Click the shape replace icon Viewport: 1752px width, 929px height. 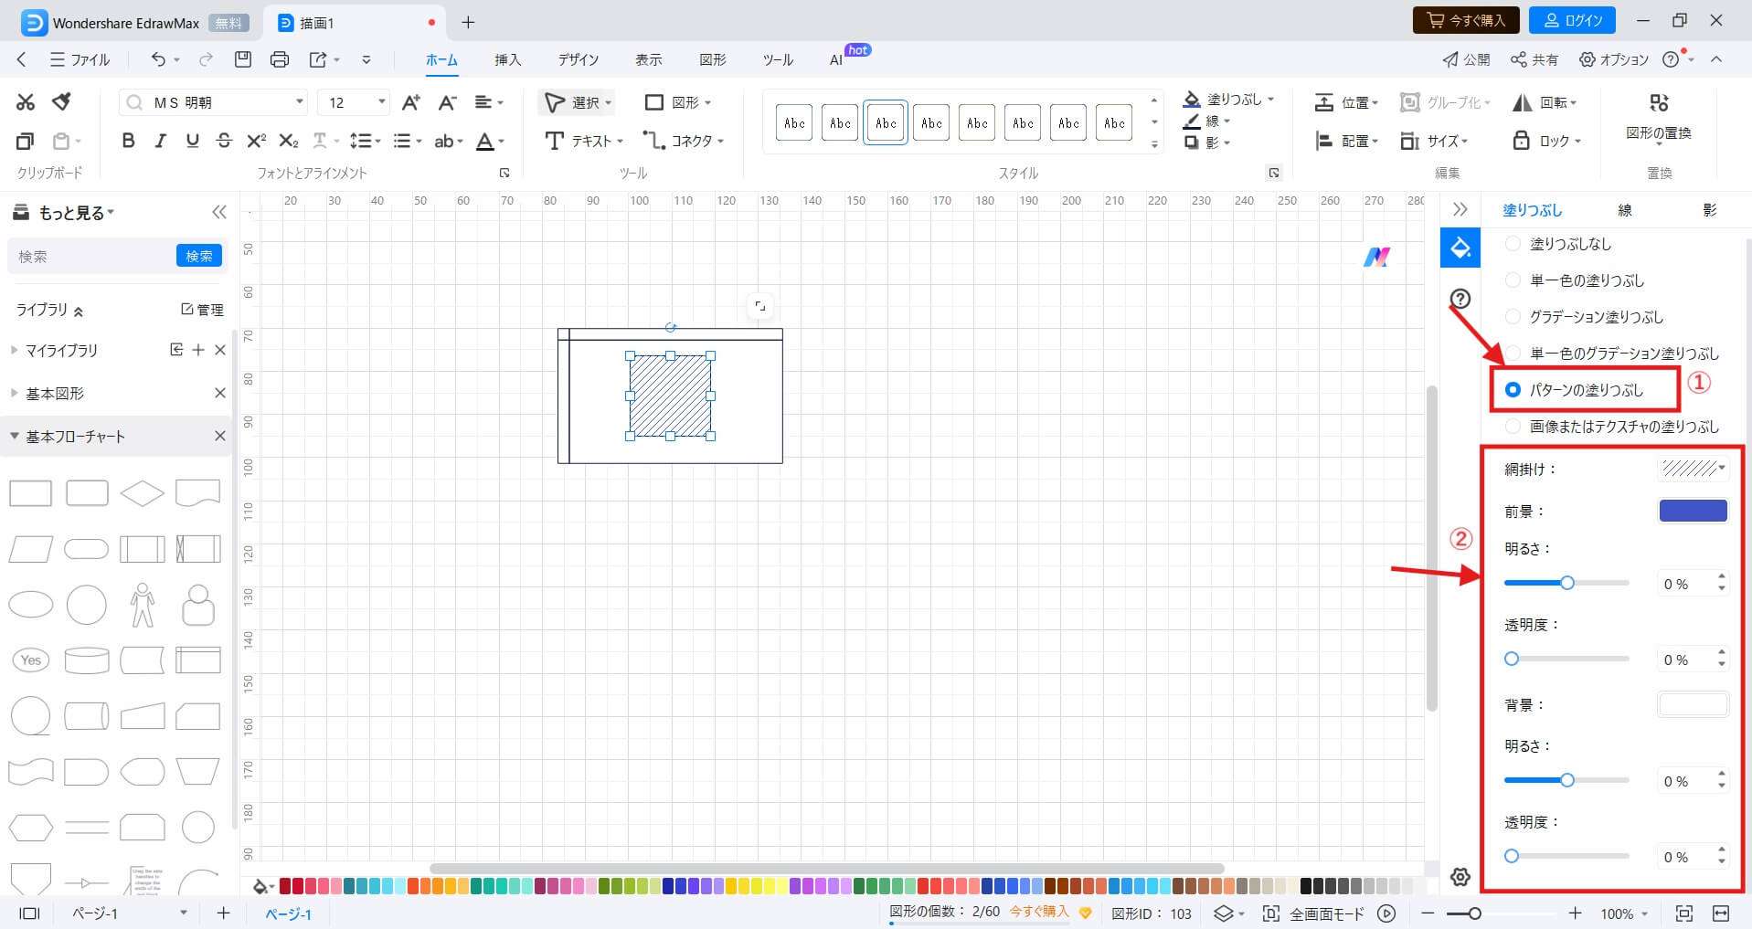pyautogui.click(x=1659, y=102)
